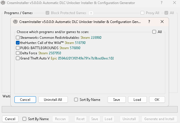Viewport: 180px width, 123px height.
Task: Click the Rescan button
Action: 61,119
